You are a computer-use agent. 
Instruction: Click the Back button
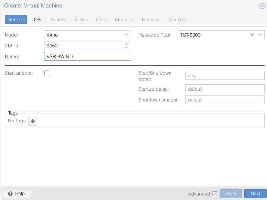tap(230, 194)
